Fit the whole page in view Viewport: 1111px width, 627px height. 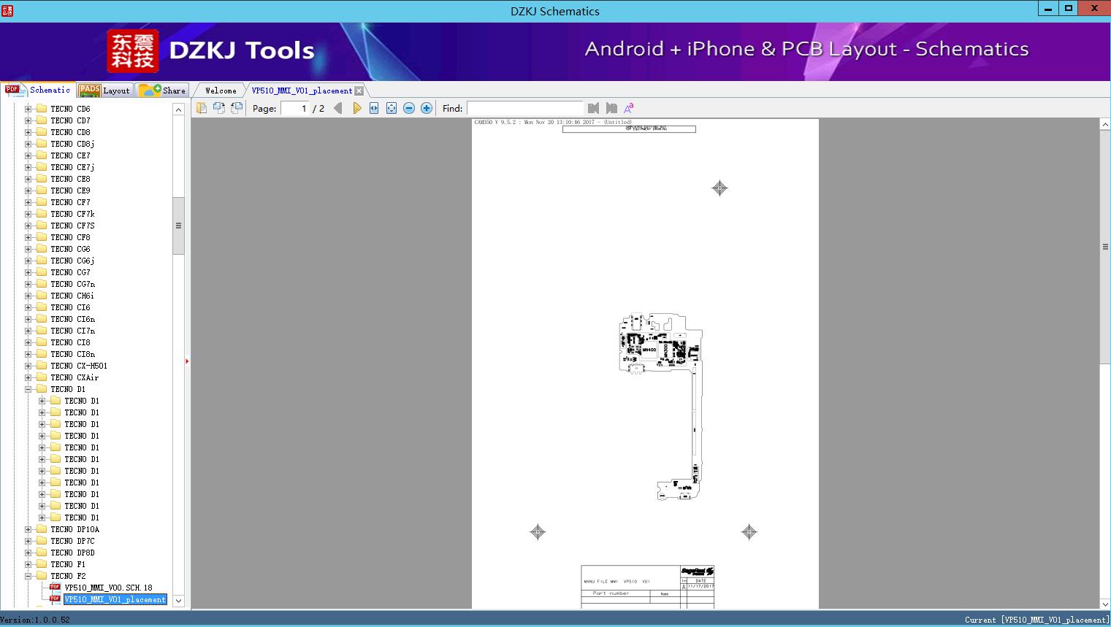[x=392, y=108]
